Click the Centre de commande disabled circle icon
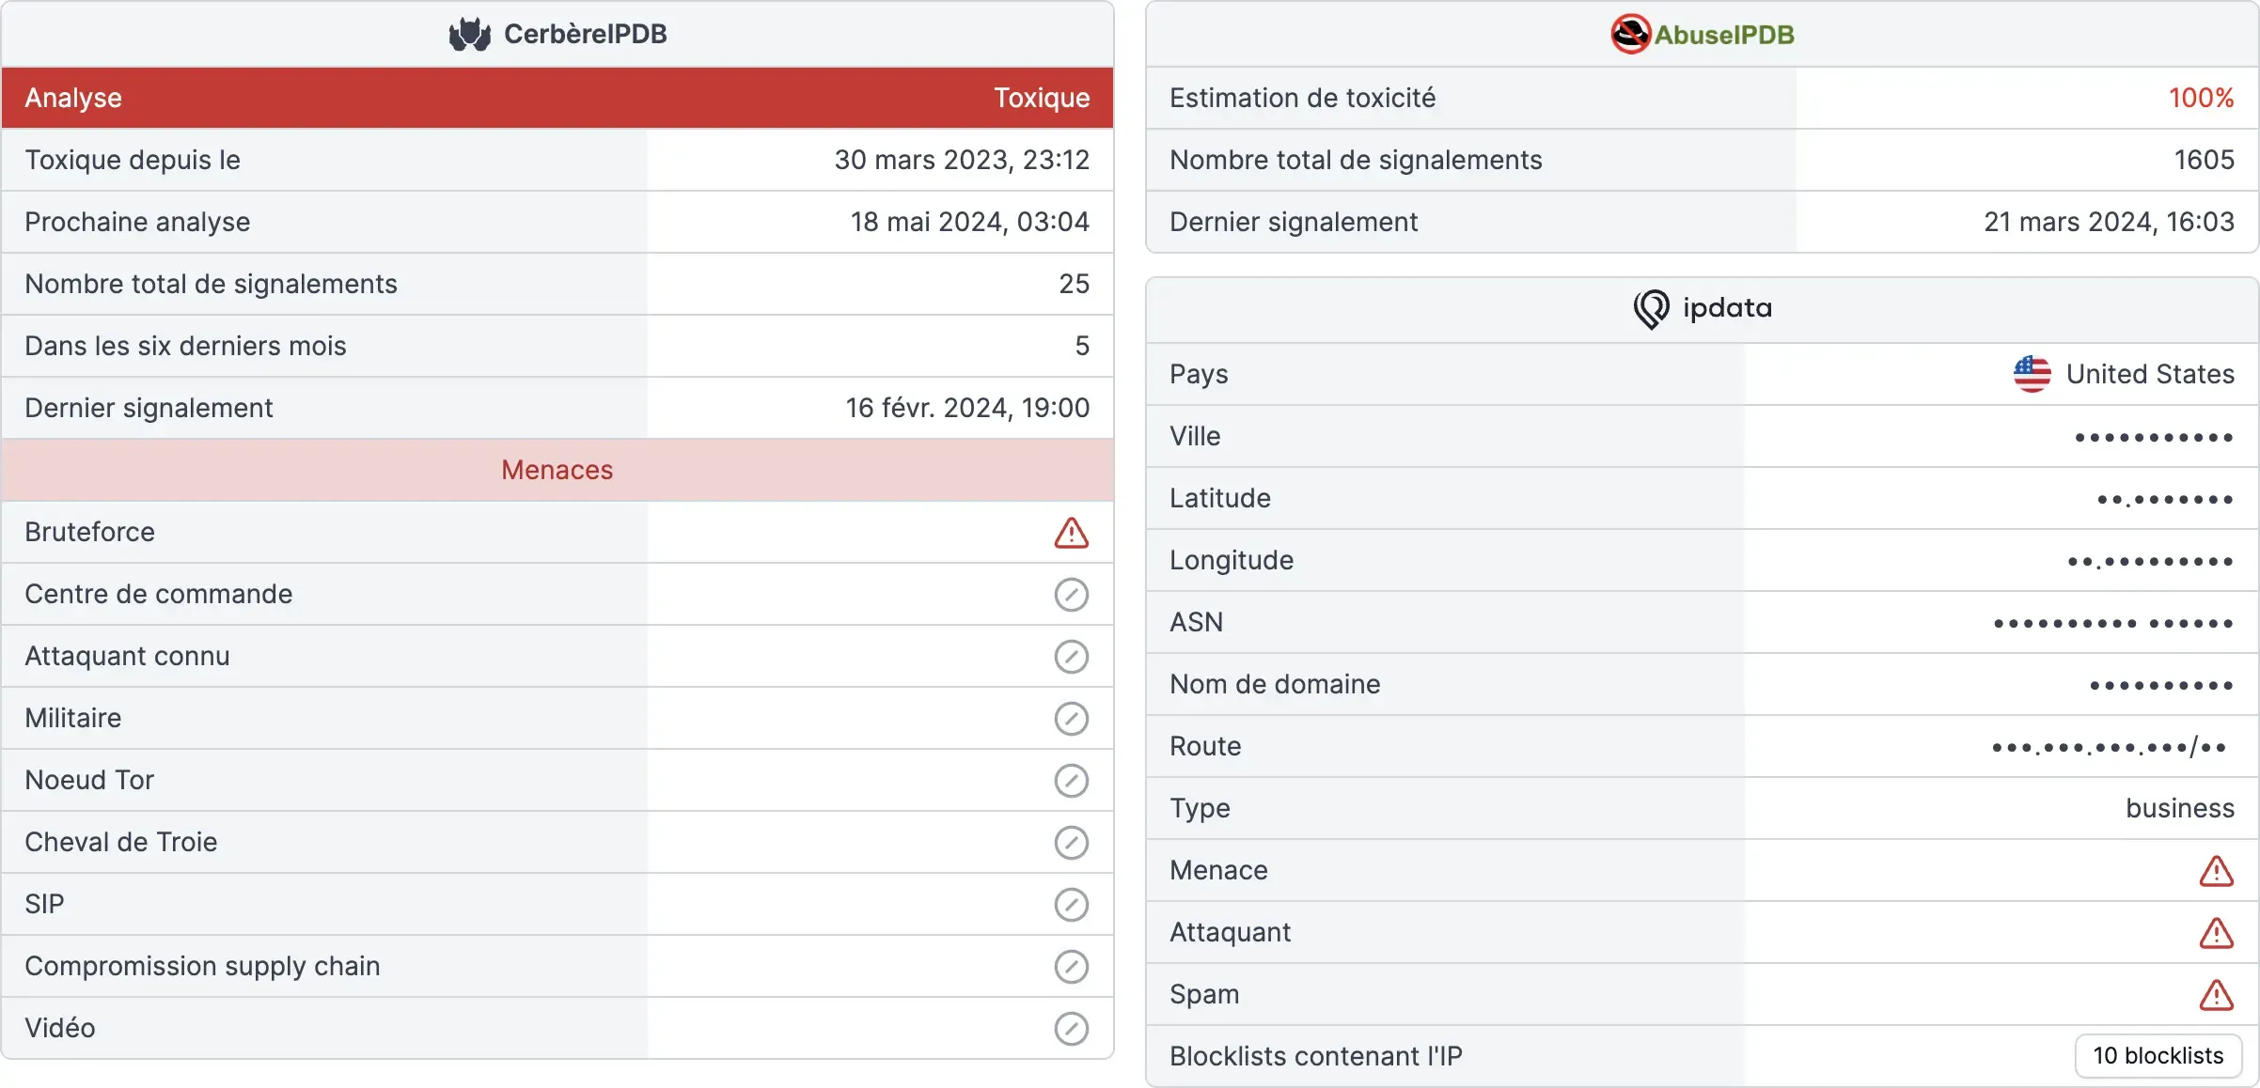The height and width of the screenshot is (1088, 2260). [1071, 595]
